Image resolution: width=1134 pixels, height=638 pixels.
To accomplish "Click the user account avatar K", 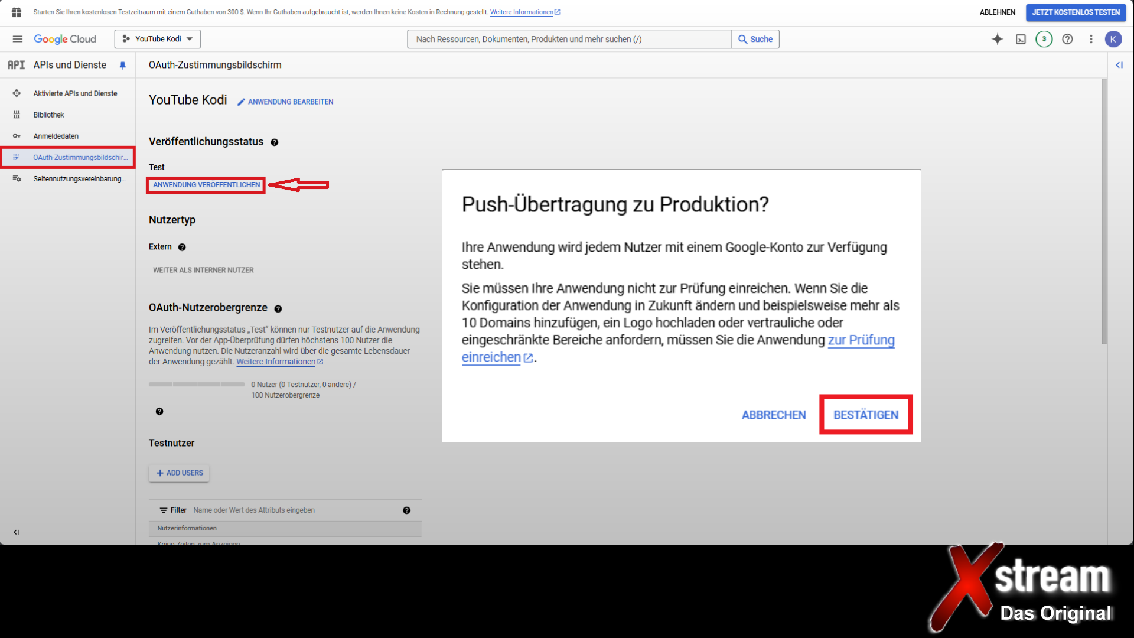I will click(1113, 39).
